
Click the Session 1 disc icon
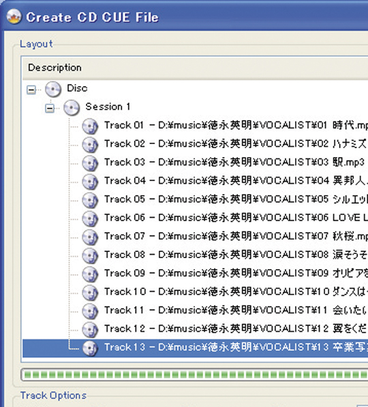pyautogui.click(x=72, y=107)
